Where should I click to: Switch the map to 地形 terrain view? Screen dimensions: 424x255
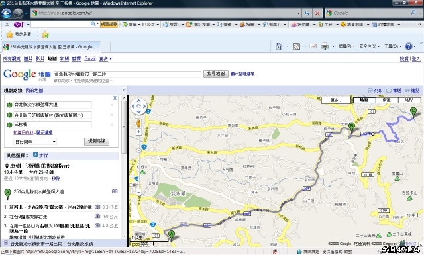point(409,100)
